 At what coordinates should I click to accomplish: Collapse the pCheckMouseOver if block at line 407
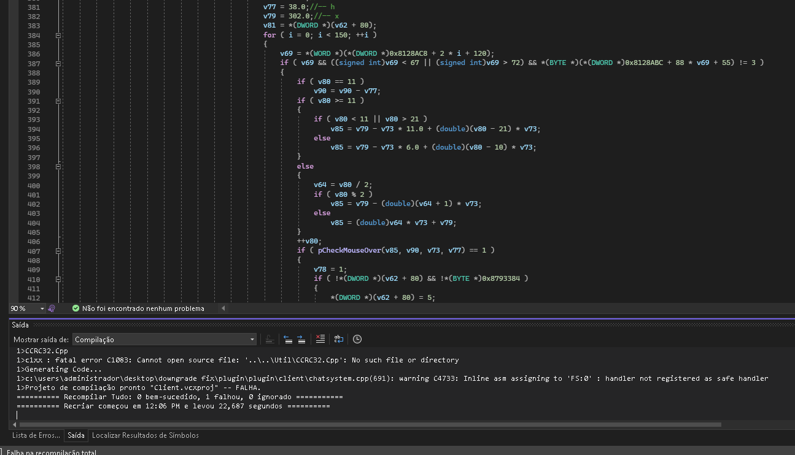tap(59, 250)
